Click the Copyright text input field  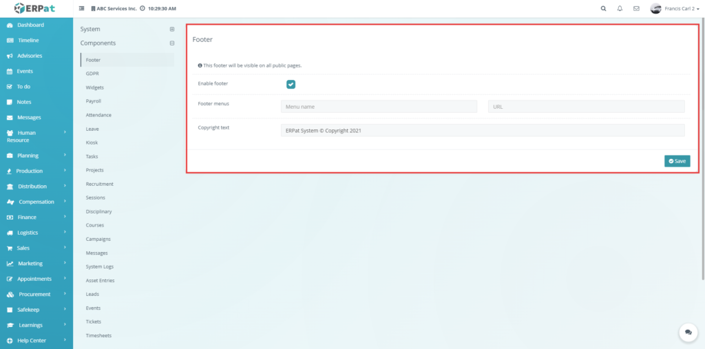coord(483,130)
